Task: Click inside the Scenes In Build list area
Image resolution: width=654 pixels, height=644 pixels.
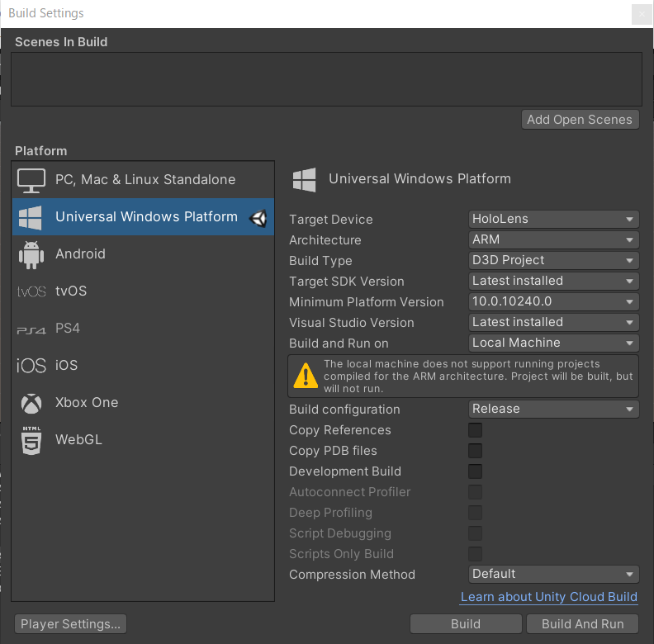Action: (326, 79)
